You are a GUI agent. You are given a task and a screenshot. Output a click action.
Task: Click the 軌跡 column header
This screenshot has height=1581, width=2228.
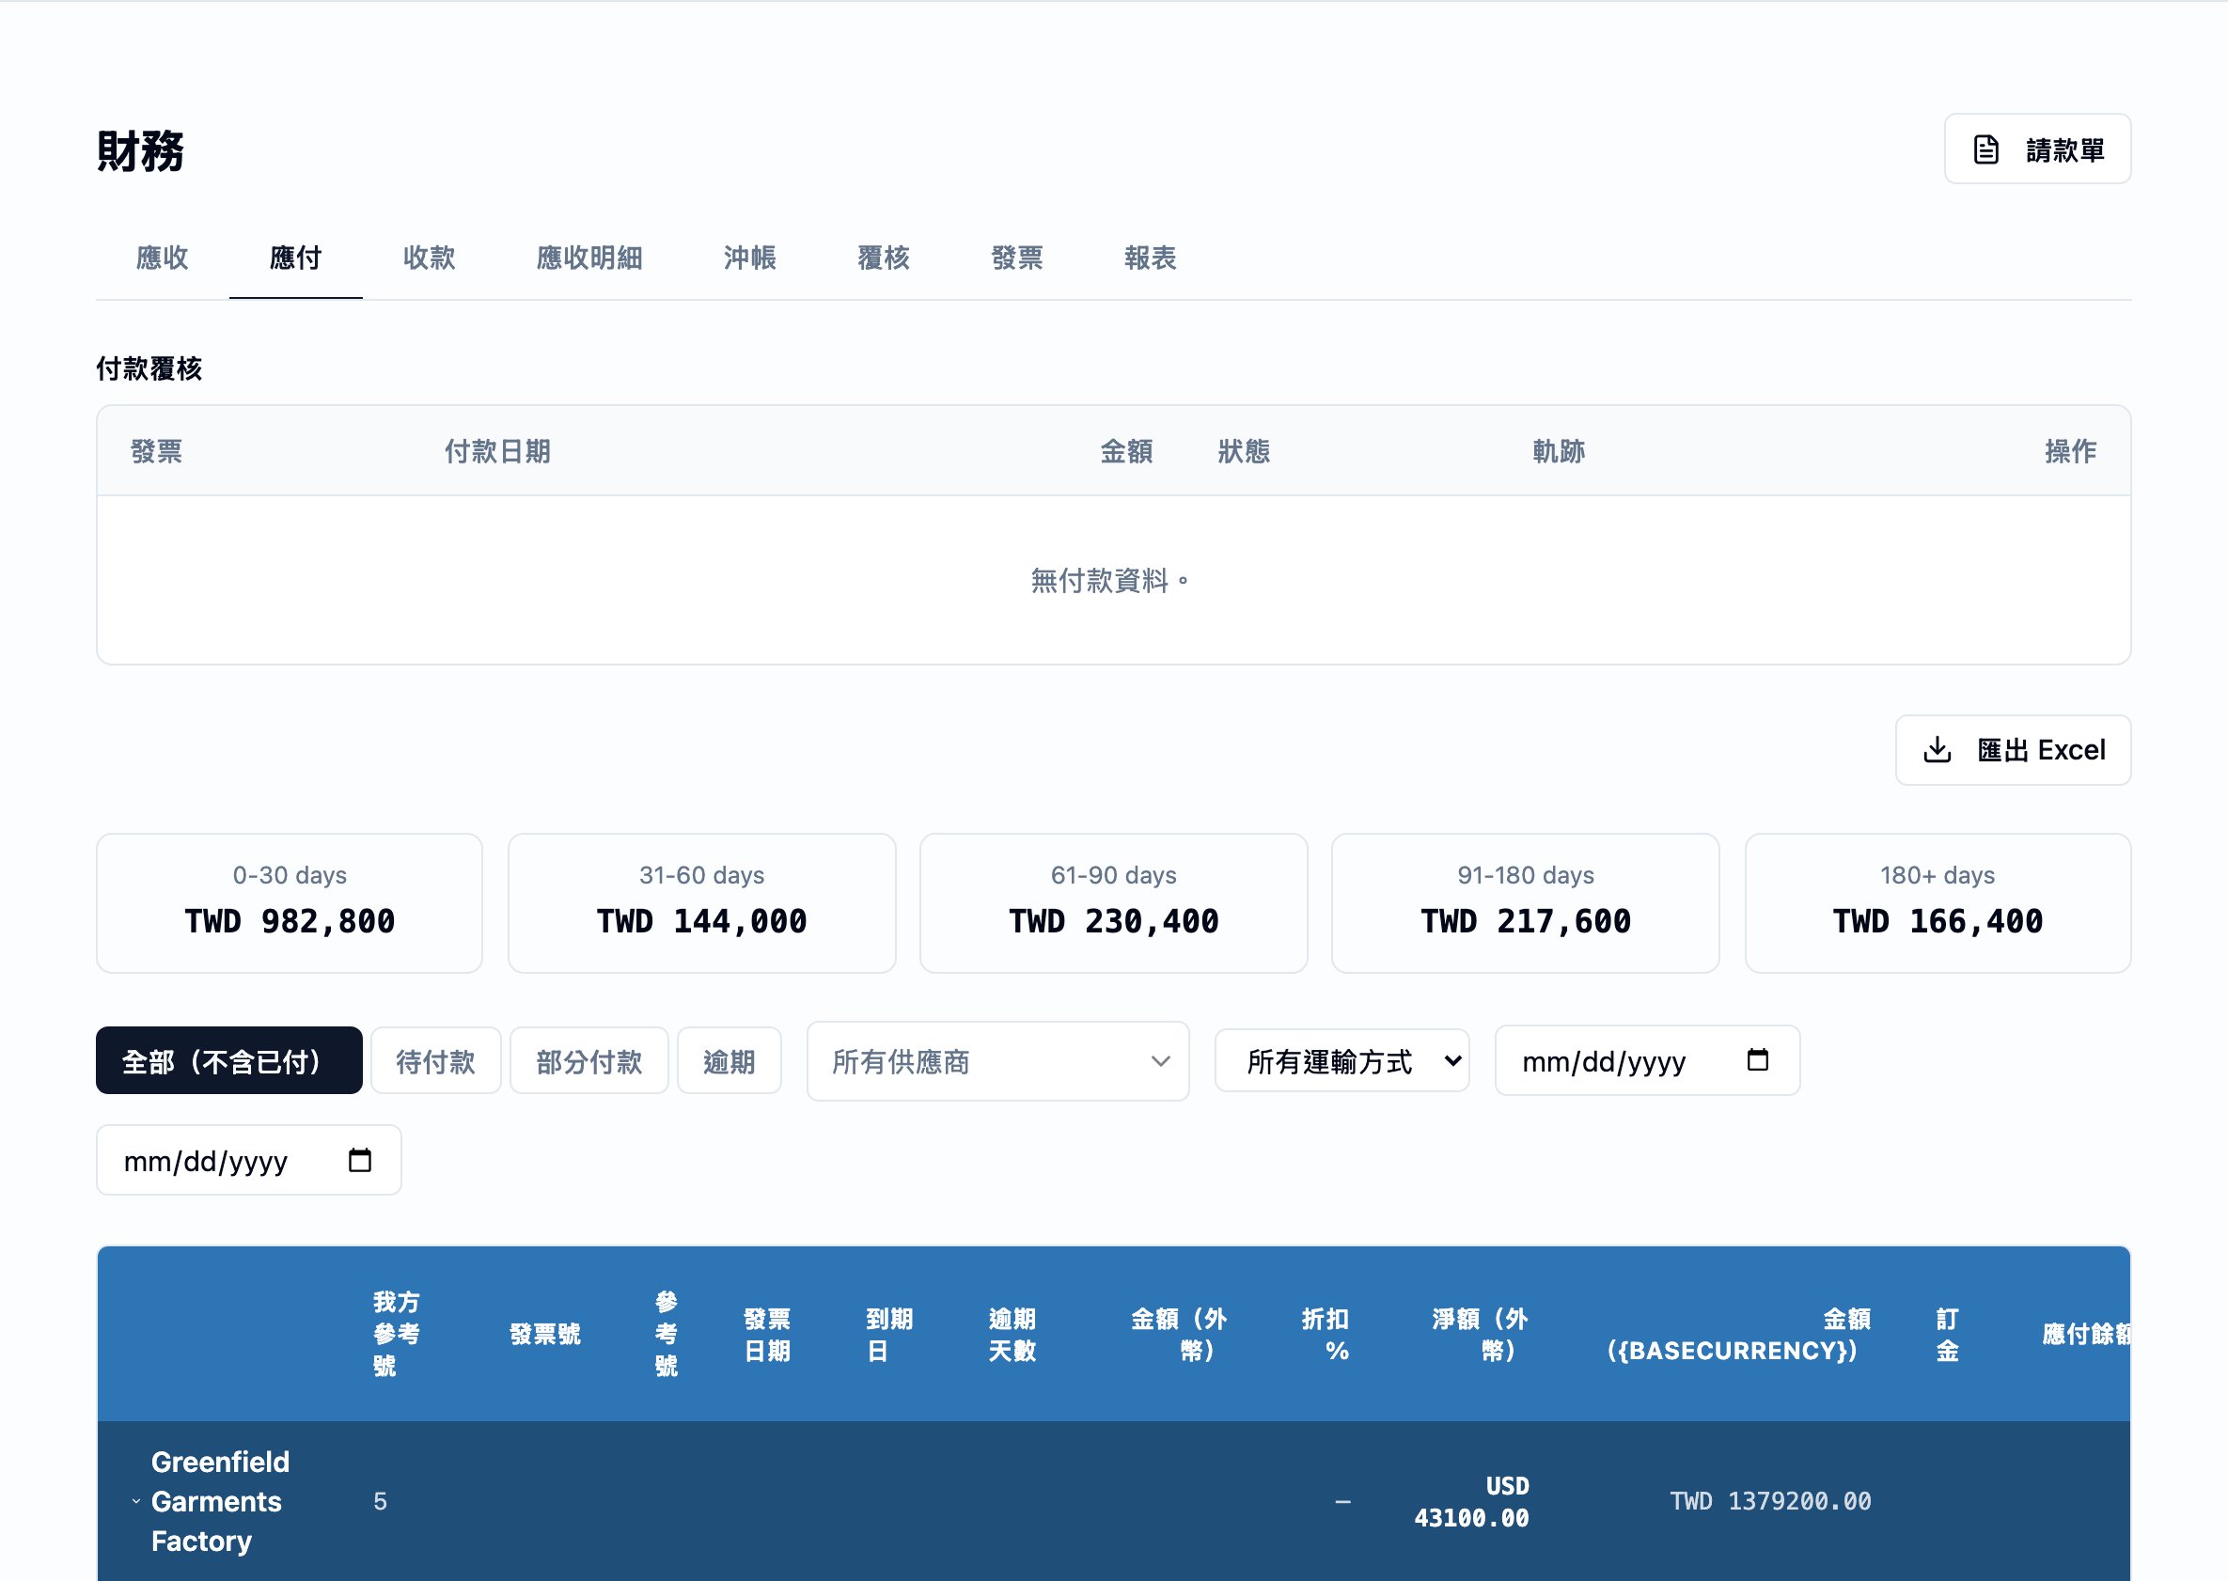(1558, 451)
